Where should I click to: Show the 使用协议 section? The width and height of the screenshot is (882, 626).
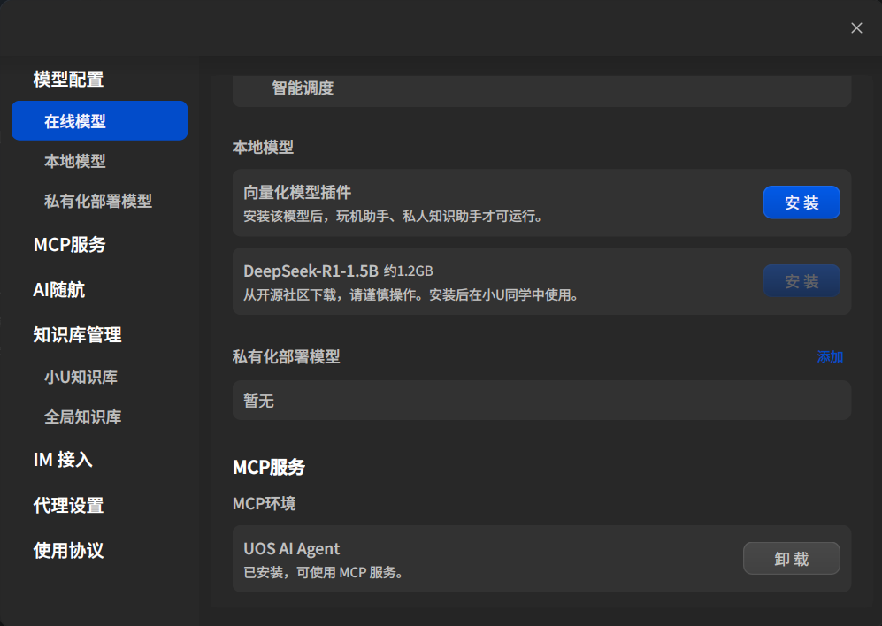[69, 551]
